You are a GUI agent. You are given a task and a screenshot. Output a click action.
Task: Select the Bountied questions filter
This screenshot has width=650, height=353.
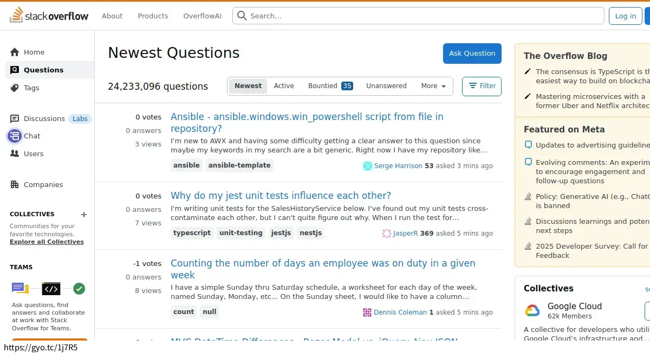[323, 85]
